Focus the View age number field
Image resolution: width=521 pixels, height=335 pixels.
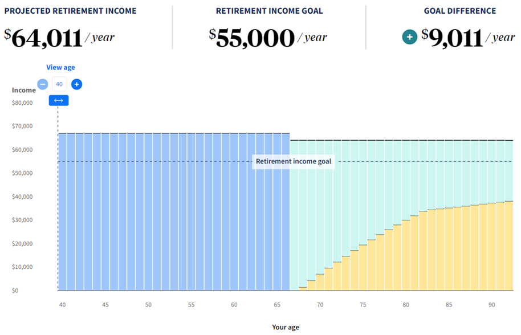pos(59,84)
